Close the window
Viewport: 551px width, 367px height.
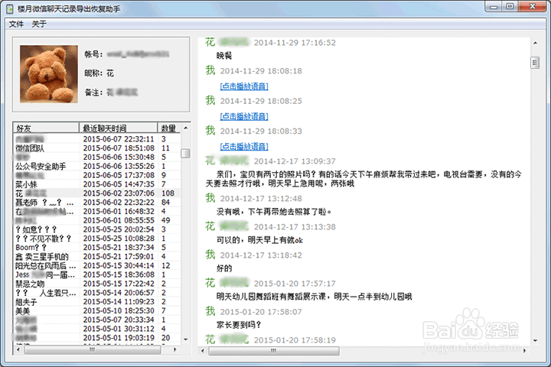(533, 7)
